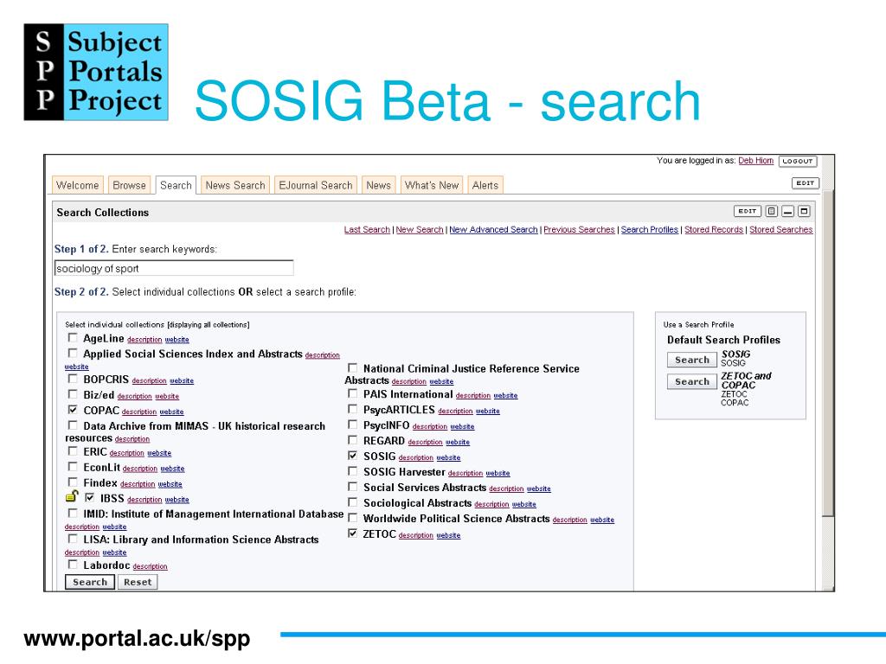Tick the ERIC checkbox

pos(73,451)
